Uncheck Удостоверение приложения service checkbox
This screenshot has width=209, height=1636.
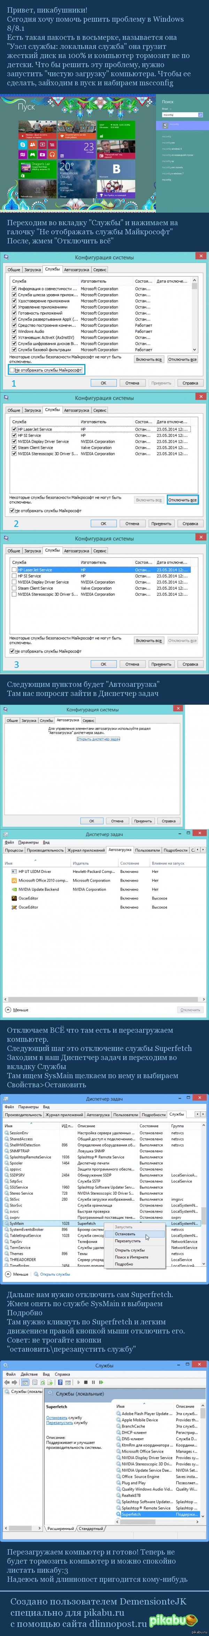(x=15, y=301)
